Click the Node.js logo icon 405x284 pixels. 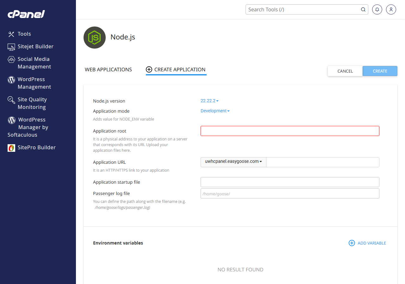point(95,38)
